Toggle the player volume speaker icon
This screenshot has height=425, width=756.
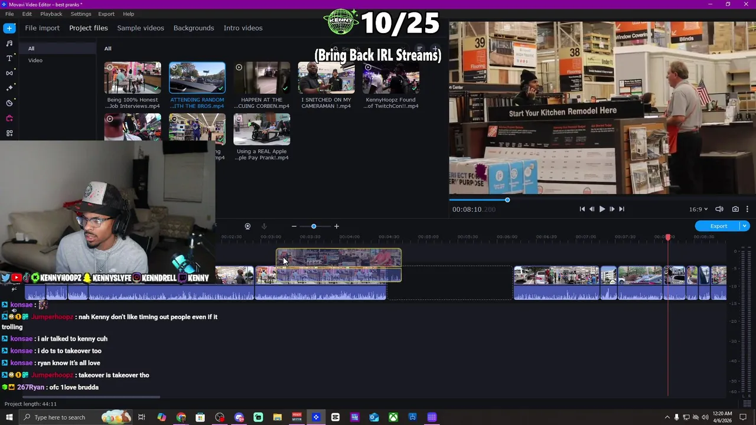pyautogui.click(x=719, y=209)
